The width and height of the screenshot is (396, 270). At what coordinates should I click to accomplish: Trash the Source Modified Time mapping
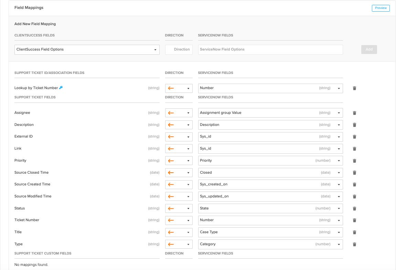(x=354, y=196)
